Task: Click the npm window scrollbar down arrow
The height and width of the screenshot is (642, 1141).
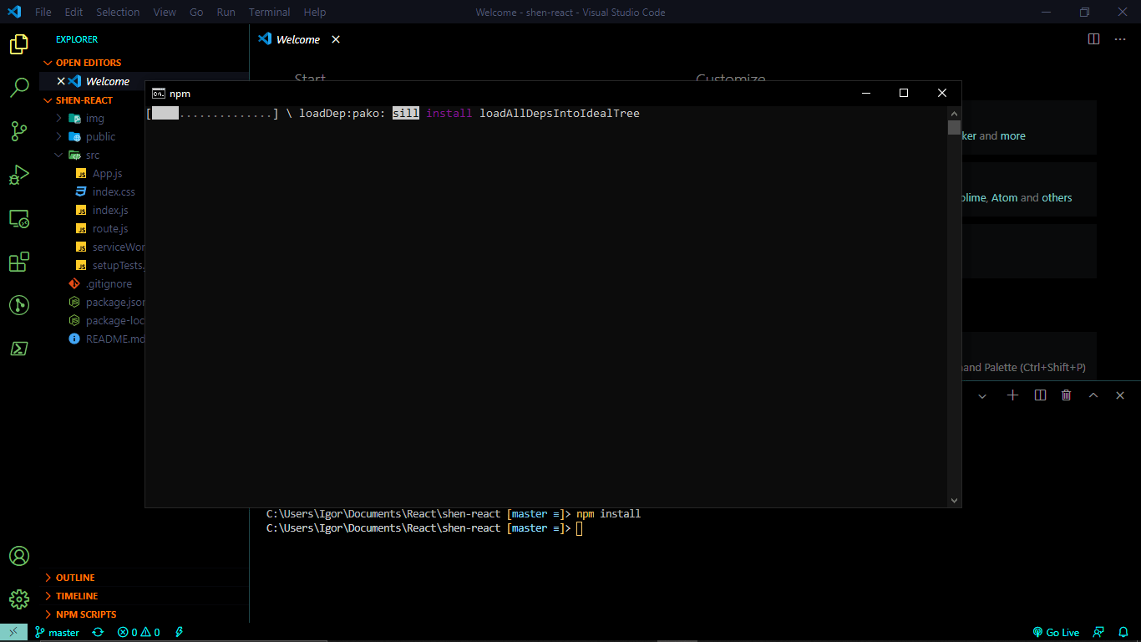Action: [x=954, y=500]
